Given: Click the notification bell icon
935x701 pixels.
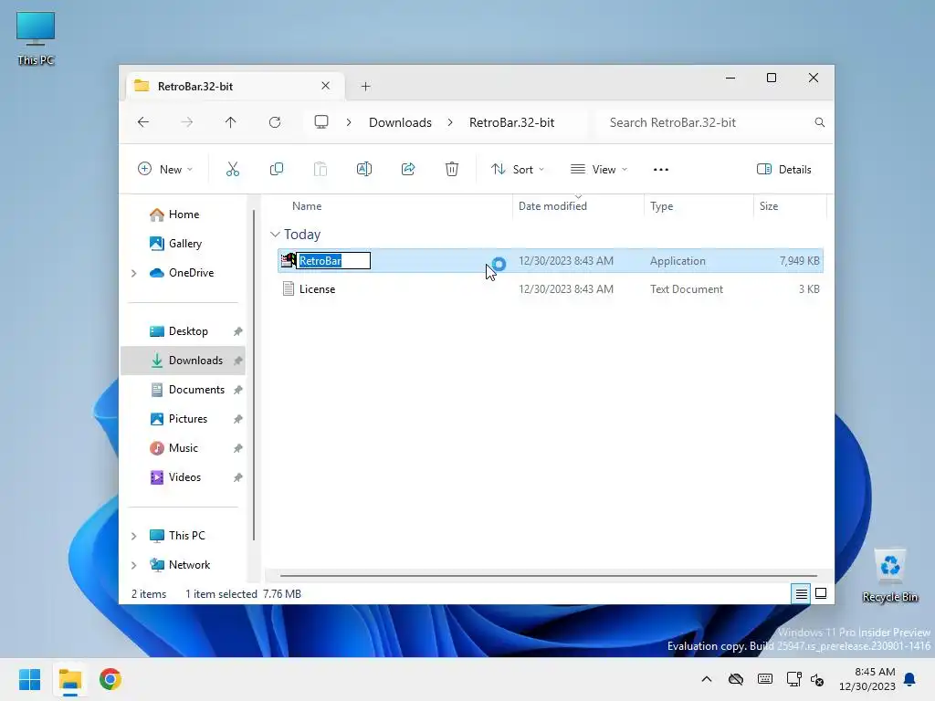Looking at the screenshot, I should click(x=910, y=679).
